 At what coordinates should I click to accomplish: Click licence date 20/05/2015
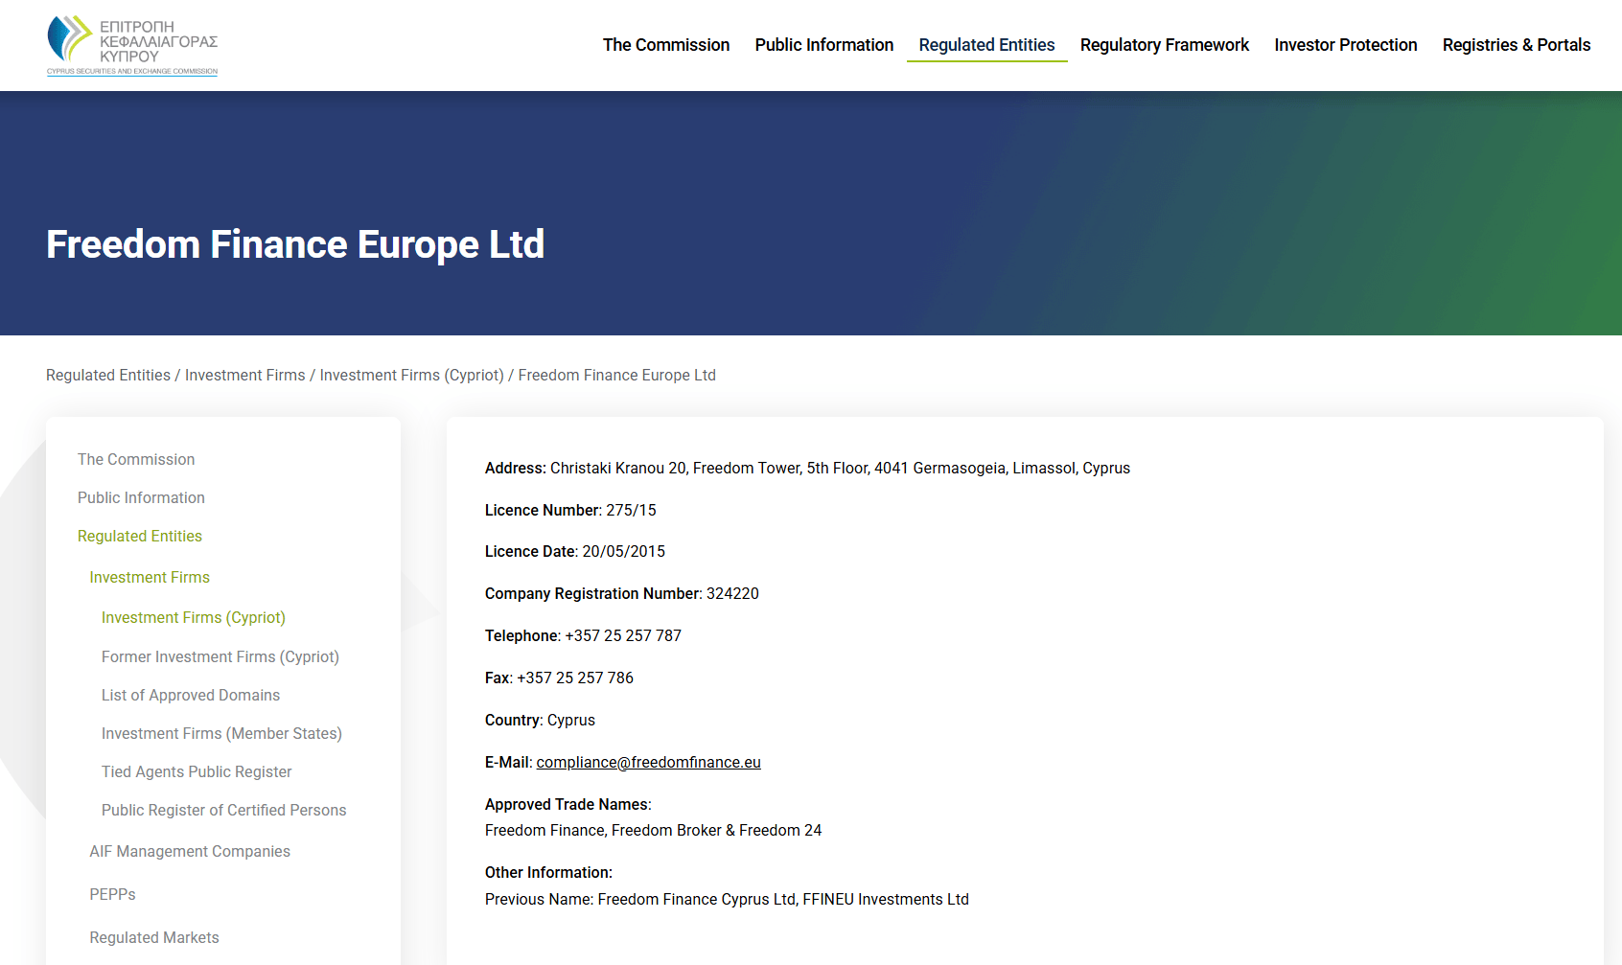click(x=624, y=552)
